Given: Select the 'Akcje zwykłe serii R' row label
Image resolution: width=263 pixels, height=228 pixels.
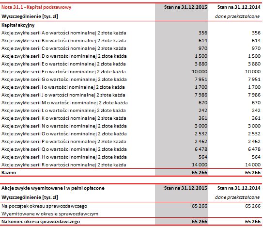Looking at the screenshot, I should 64,165.
